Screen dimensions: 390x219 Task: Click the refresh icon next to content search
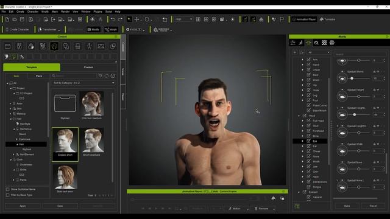pyautogui.click(x=107, y=75)
